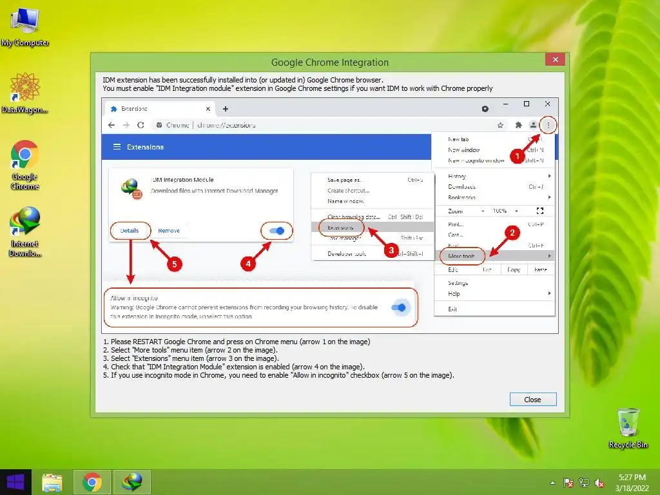This screenshot has width=660, height=495.
Task: Click the muted volume tray icon
Action: pyautogui.click(x=599, y=483)
